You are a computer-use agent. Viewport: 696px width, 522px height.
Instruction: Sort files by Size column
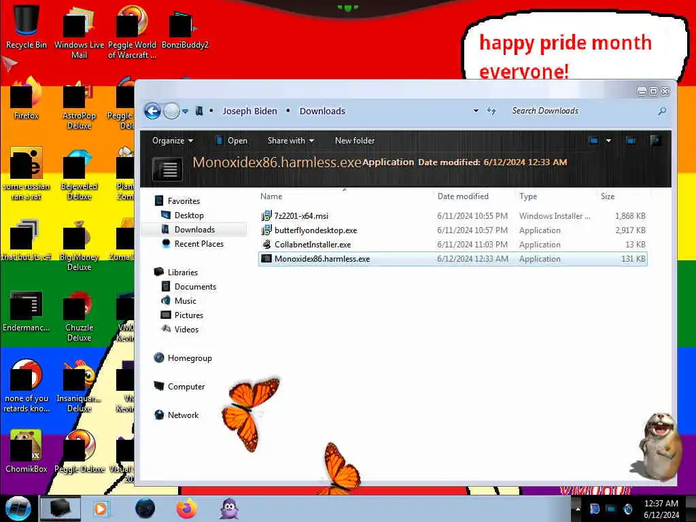623,196
